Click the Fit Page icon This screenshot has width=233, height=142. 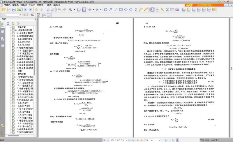(79, 10)
